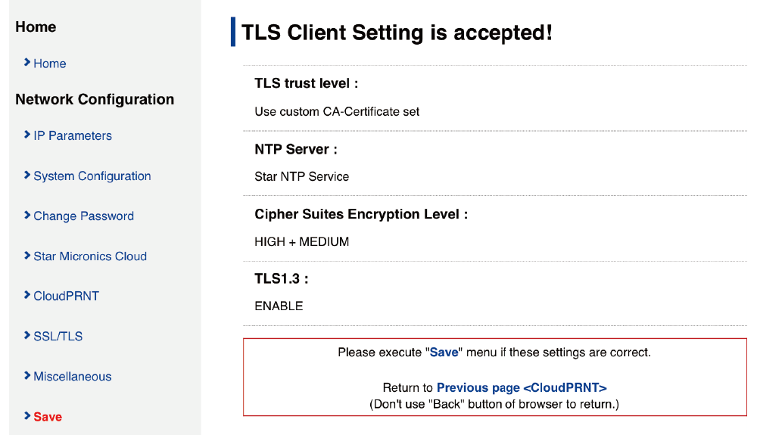The height and width of the screenshot is (435, 757).
Task: Return via Previous page <CloudPRNT> link
Action: (x=522, y=388)
